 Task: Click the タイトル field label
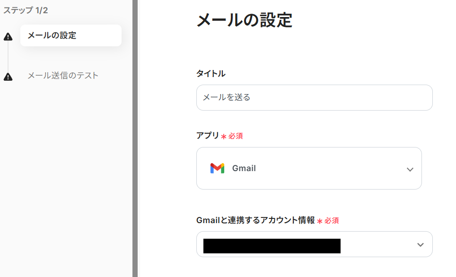[x=210, y=73]
